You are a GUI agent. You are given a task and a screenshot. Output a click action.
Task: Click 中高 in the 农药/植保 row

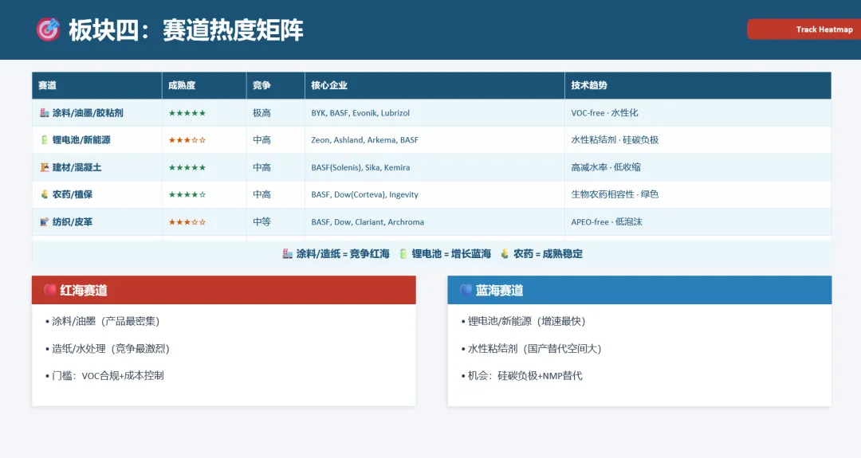(x=262, y=194)
